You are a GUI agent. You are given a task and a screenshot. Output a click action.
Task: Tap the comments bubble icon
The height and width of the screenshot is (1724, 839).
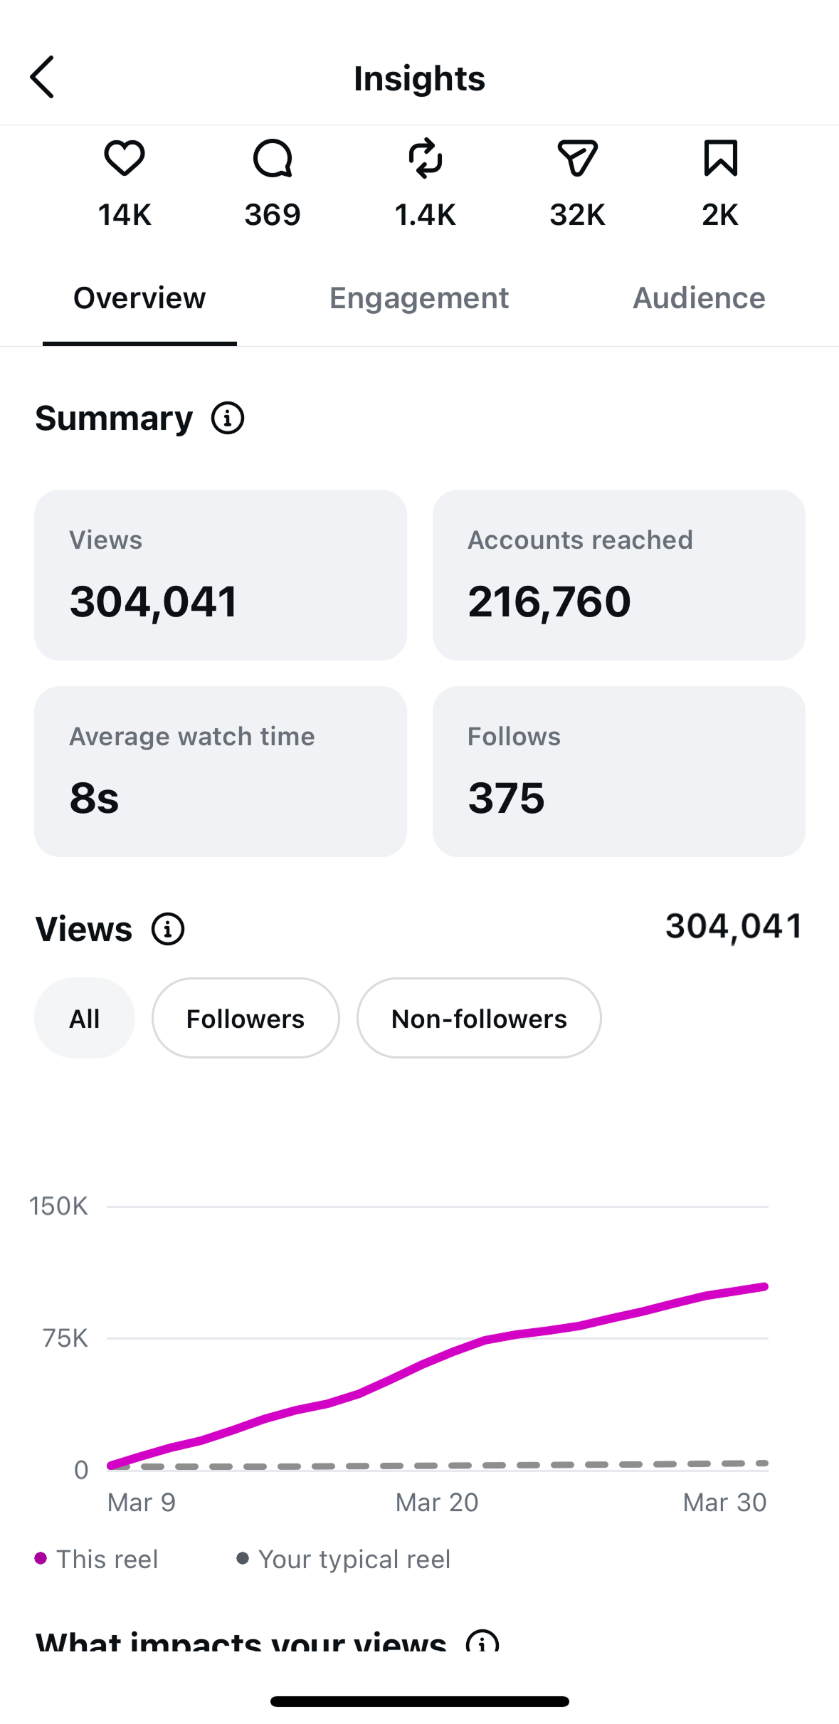273,158
